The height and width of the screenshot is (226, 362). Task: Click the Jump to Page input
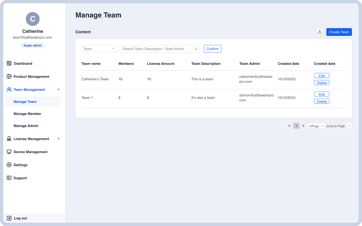(349, 126)
